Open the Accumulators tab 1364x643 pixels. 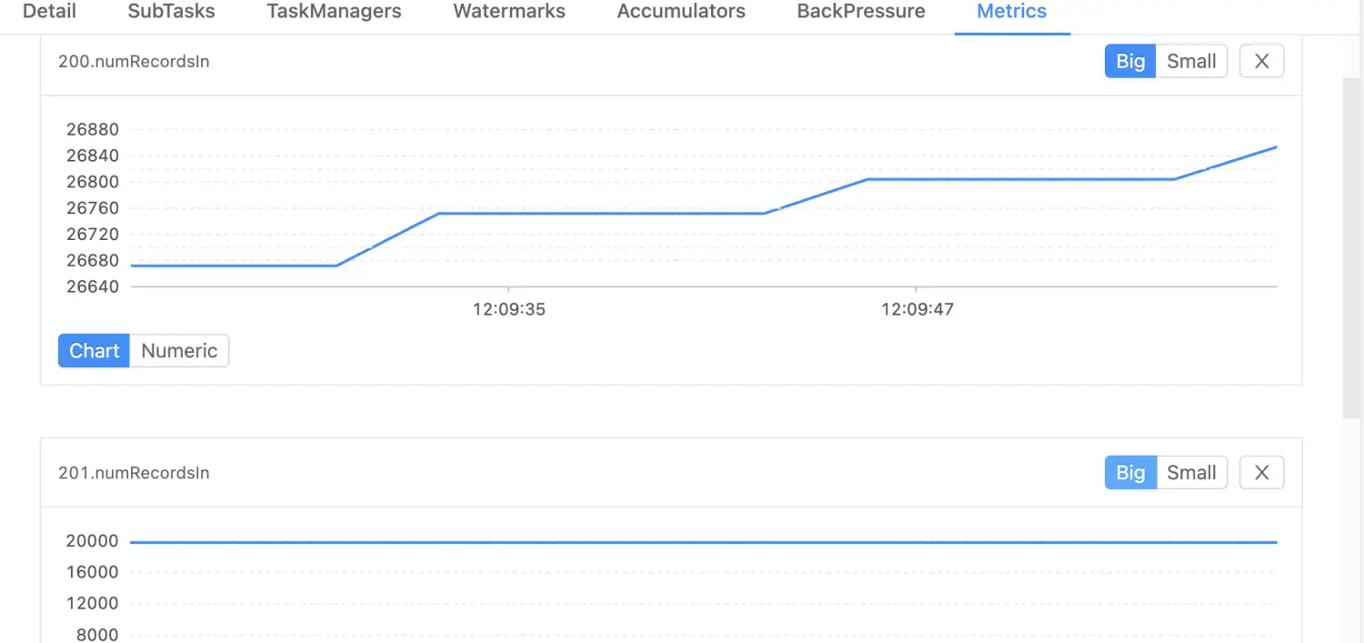pyautogui.click(x=681, y=12)
